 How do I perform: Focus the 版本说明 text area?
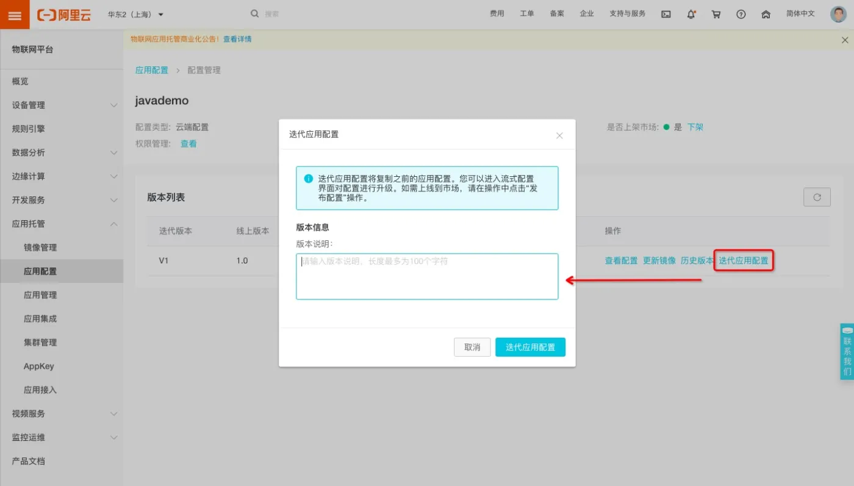click(427, 276)
